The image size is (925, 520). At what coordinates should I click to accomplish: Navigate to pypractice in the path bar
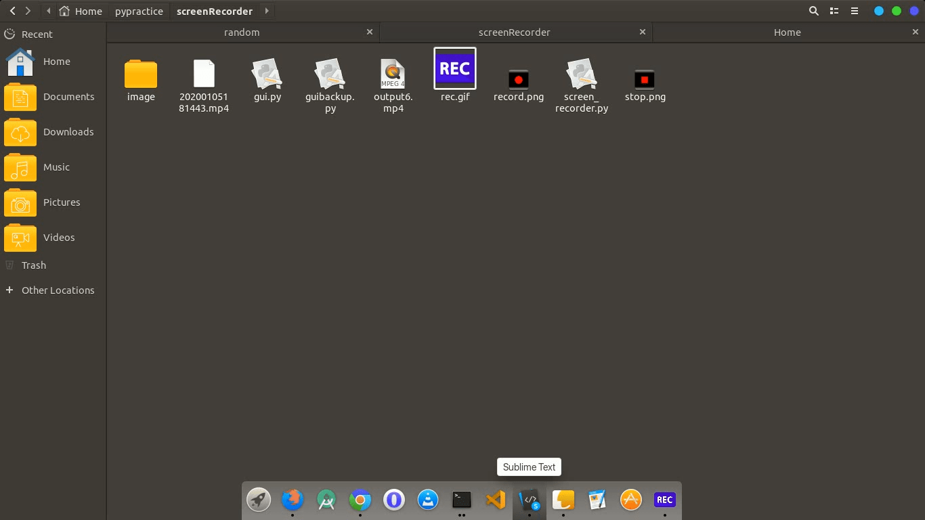coord(139,11)
